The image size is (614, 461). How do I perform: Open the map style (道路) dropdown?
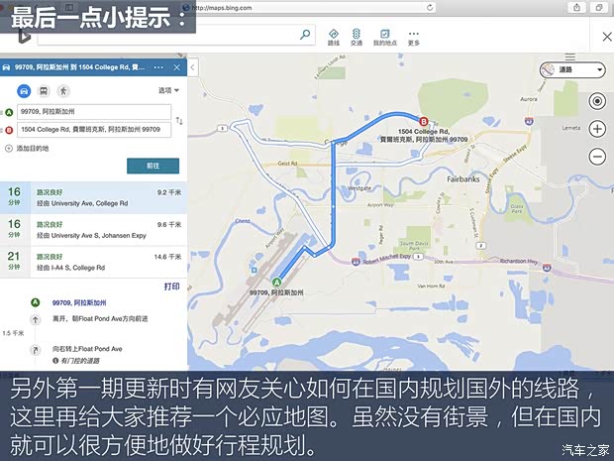pos(572,70)
